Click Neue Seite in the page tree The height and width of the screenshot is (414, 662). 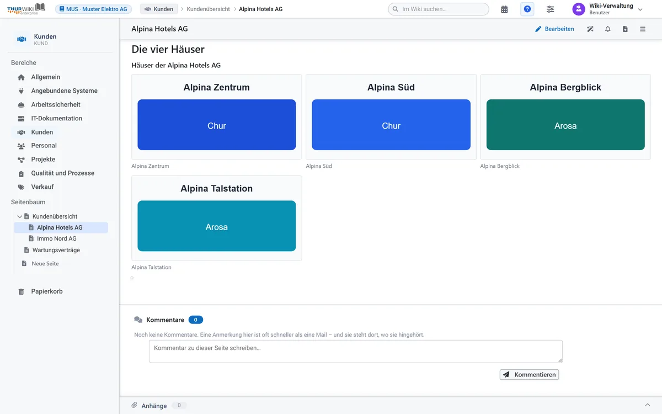pos(45,264)
